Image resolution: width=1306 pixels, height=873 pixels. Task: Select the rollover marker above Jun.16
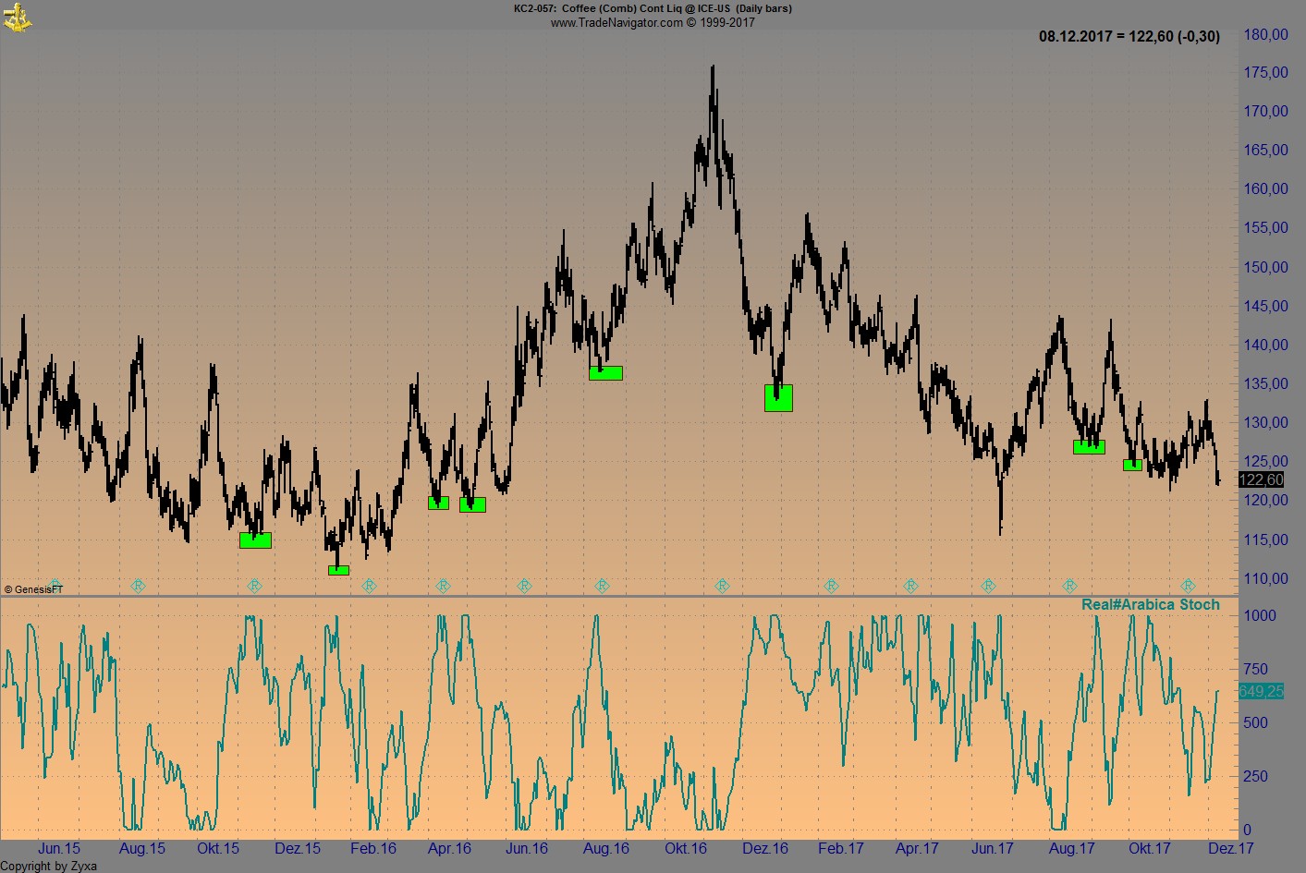(x=524, y=586)
